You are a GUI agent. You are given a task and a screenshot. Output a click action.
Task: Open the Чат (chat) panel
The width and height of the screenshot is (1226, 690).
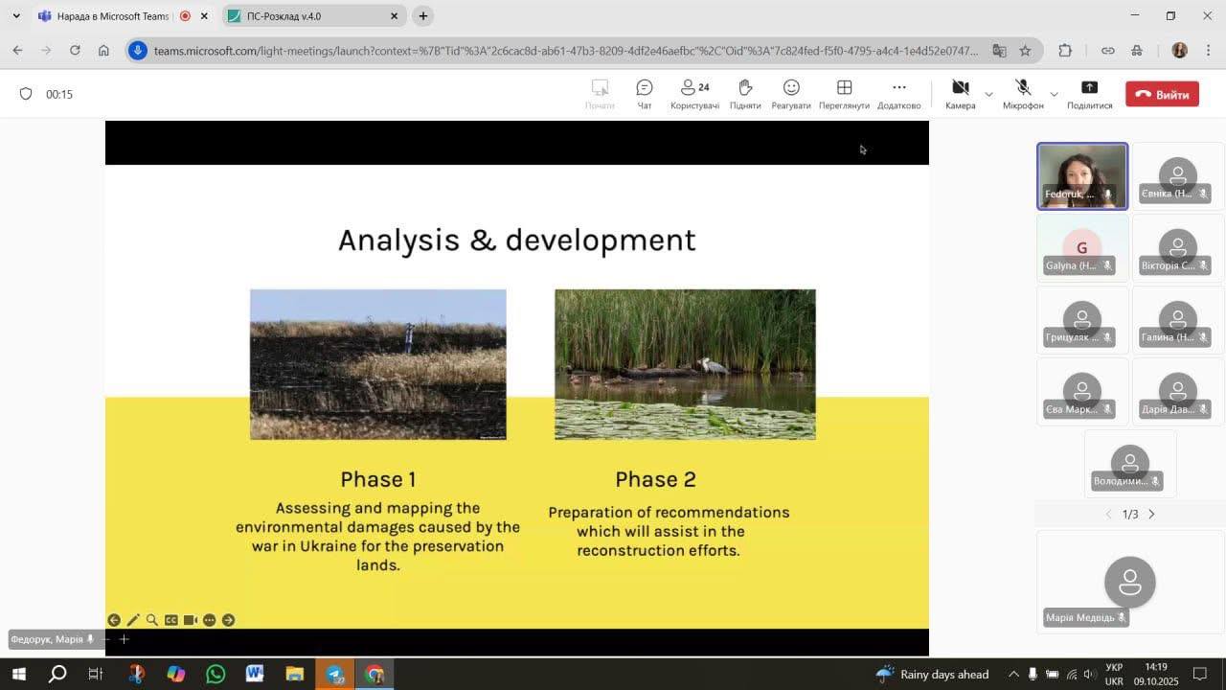645,94
